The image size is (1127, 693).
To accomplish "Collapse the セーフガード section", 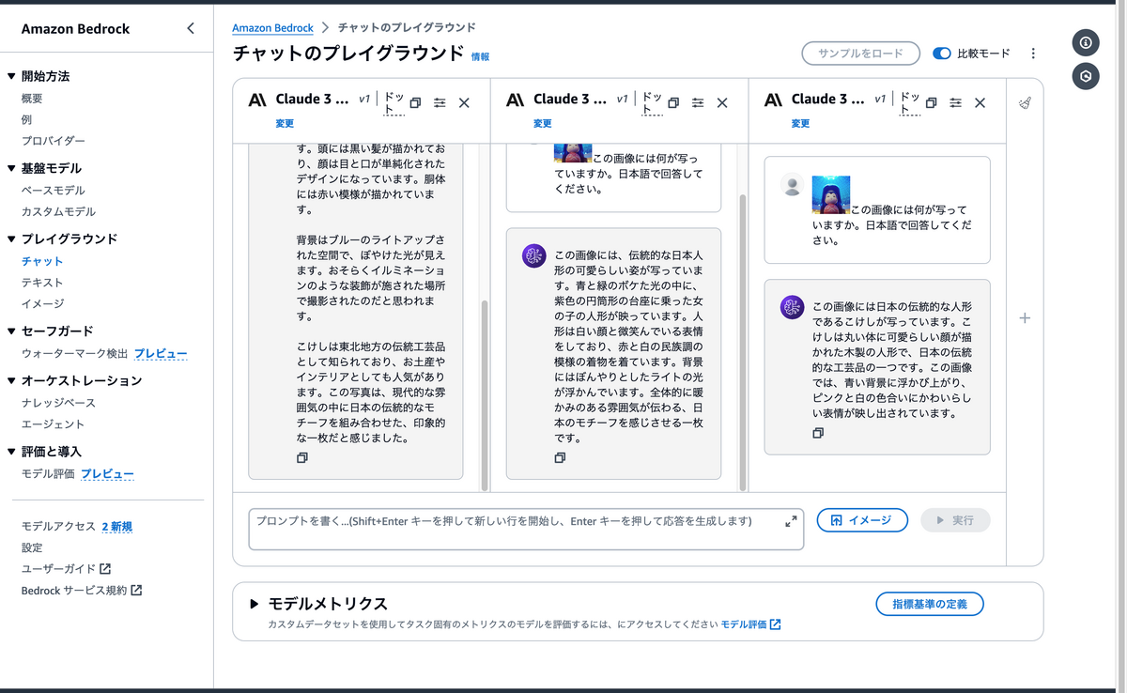I will pyautogui.click(x=11, y=331).
